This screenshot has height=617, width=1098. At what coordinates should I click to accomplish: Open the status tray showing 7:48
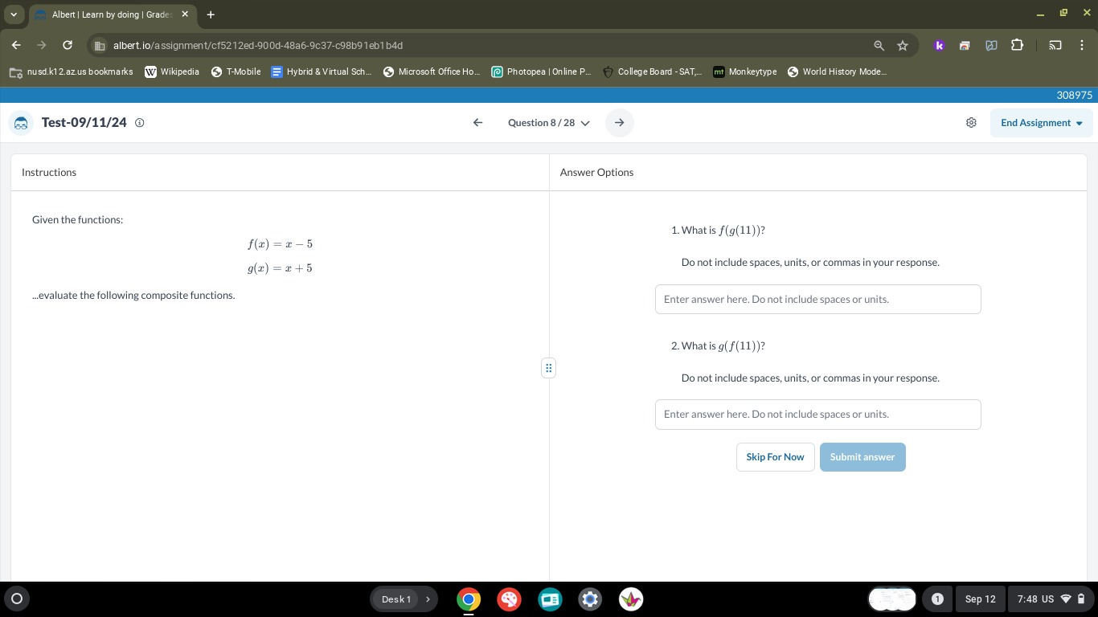(1051, 599)
